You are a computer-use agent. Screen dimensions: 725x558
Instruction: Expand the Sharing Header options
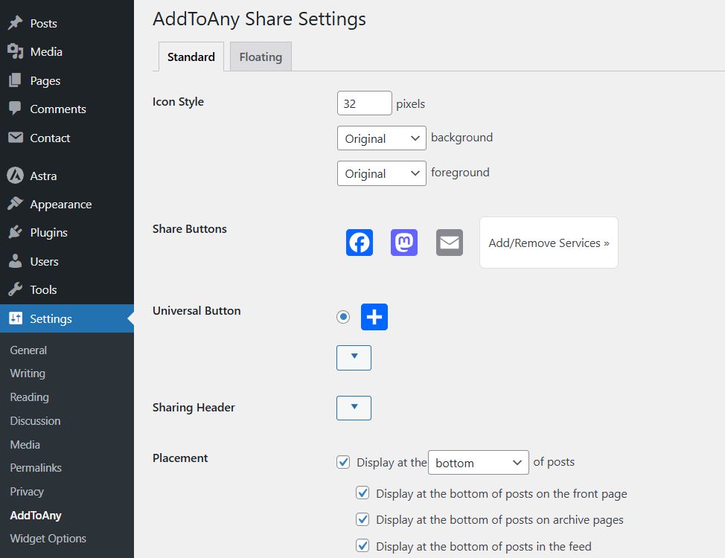click(354, 408)
